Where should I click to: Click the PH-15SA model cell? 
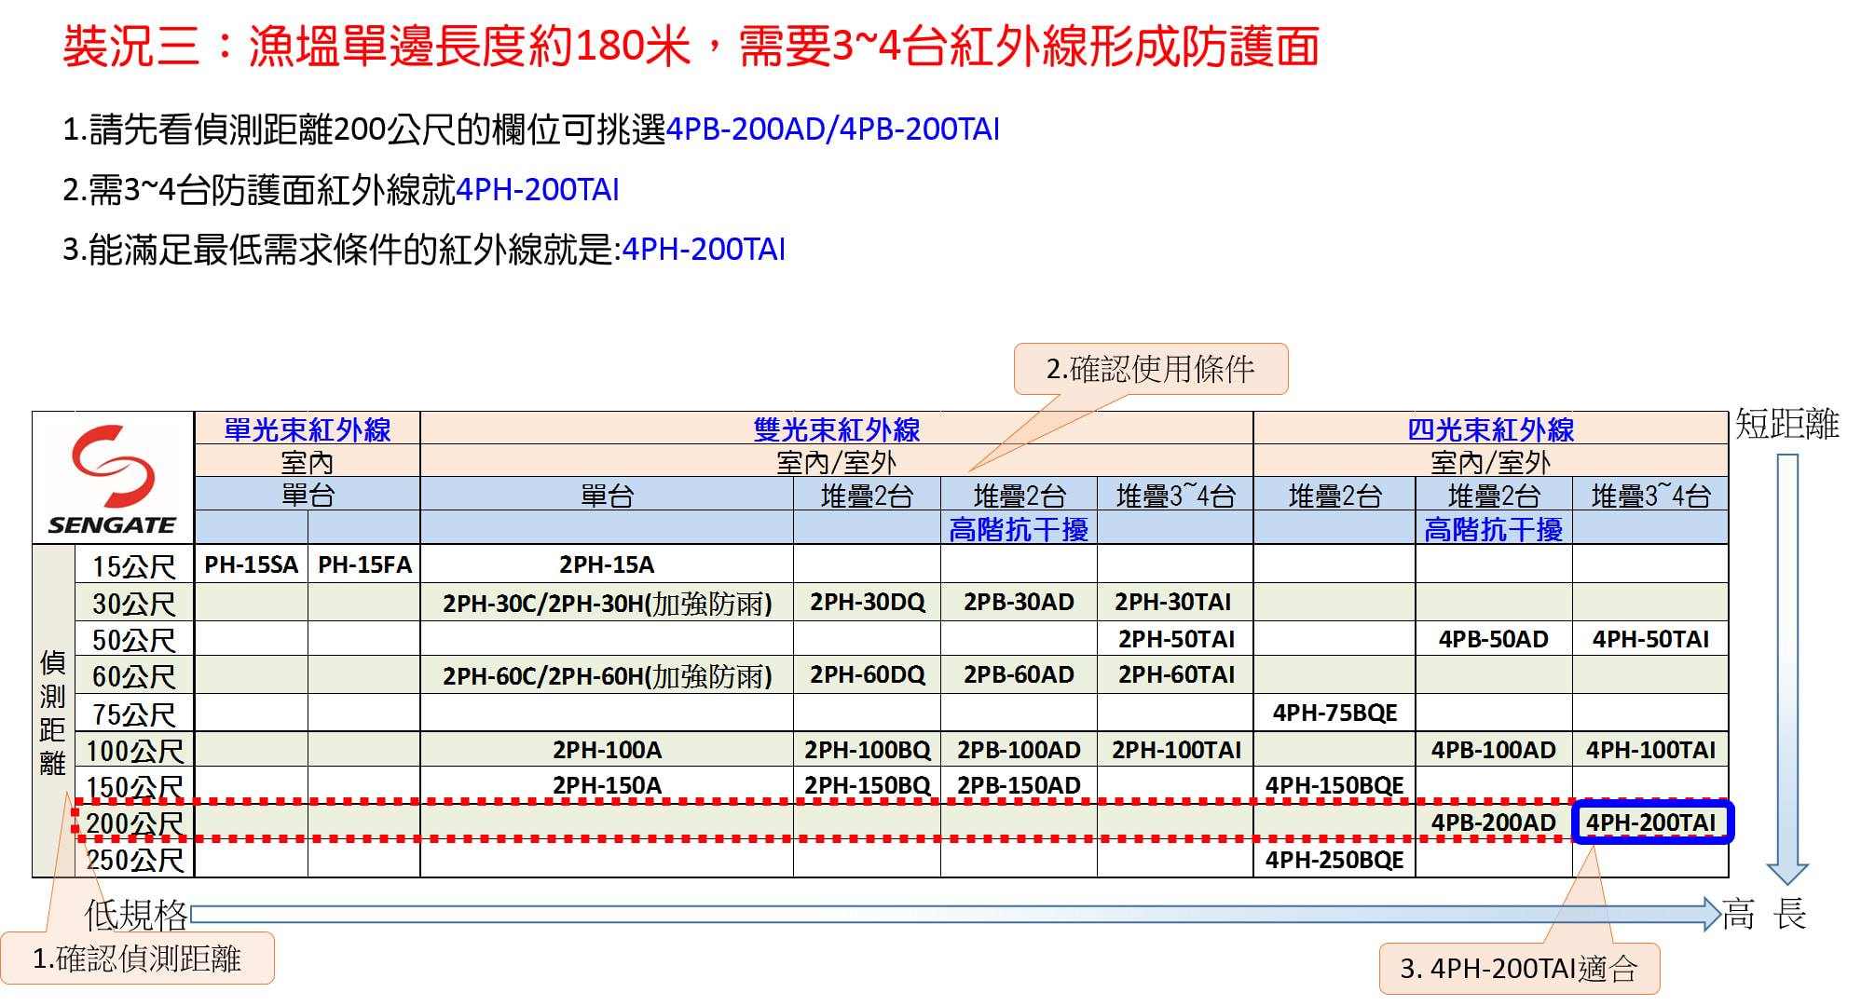coord(251,564)
